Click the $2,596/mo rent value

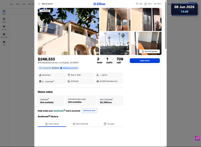(106, 102)
